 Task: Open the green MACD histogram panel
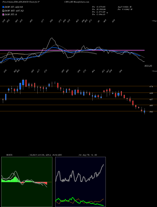click(x=27, y=182)
